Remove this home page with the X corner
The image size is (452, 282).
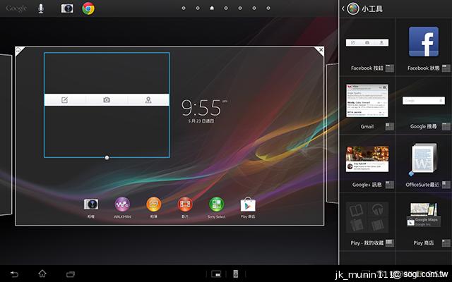[x=321, y=50]
